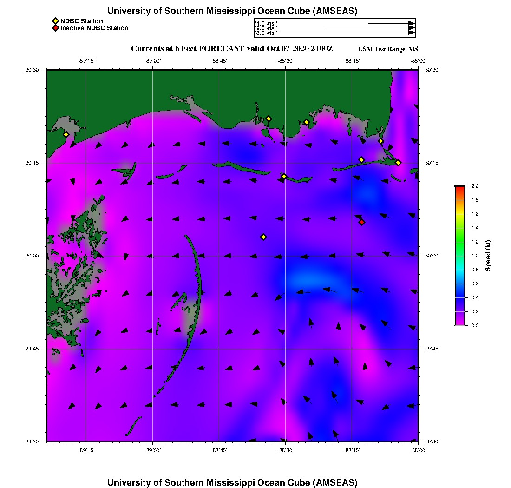This screenshot has width=511, height=488.
Task: Click the 'Inactive NDBC Station' legend text
Action: 94,28
